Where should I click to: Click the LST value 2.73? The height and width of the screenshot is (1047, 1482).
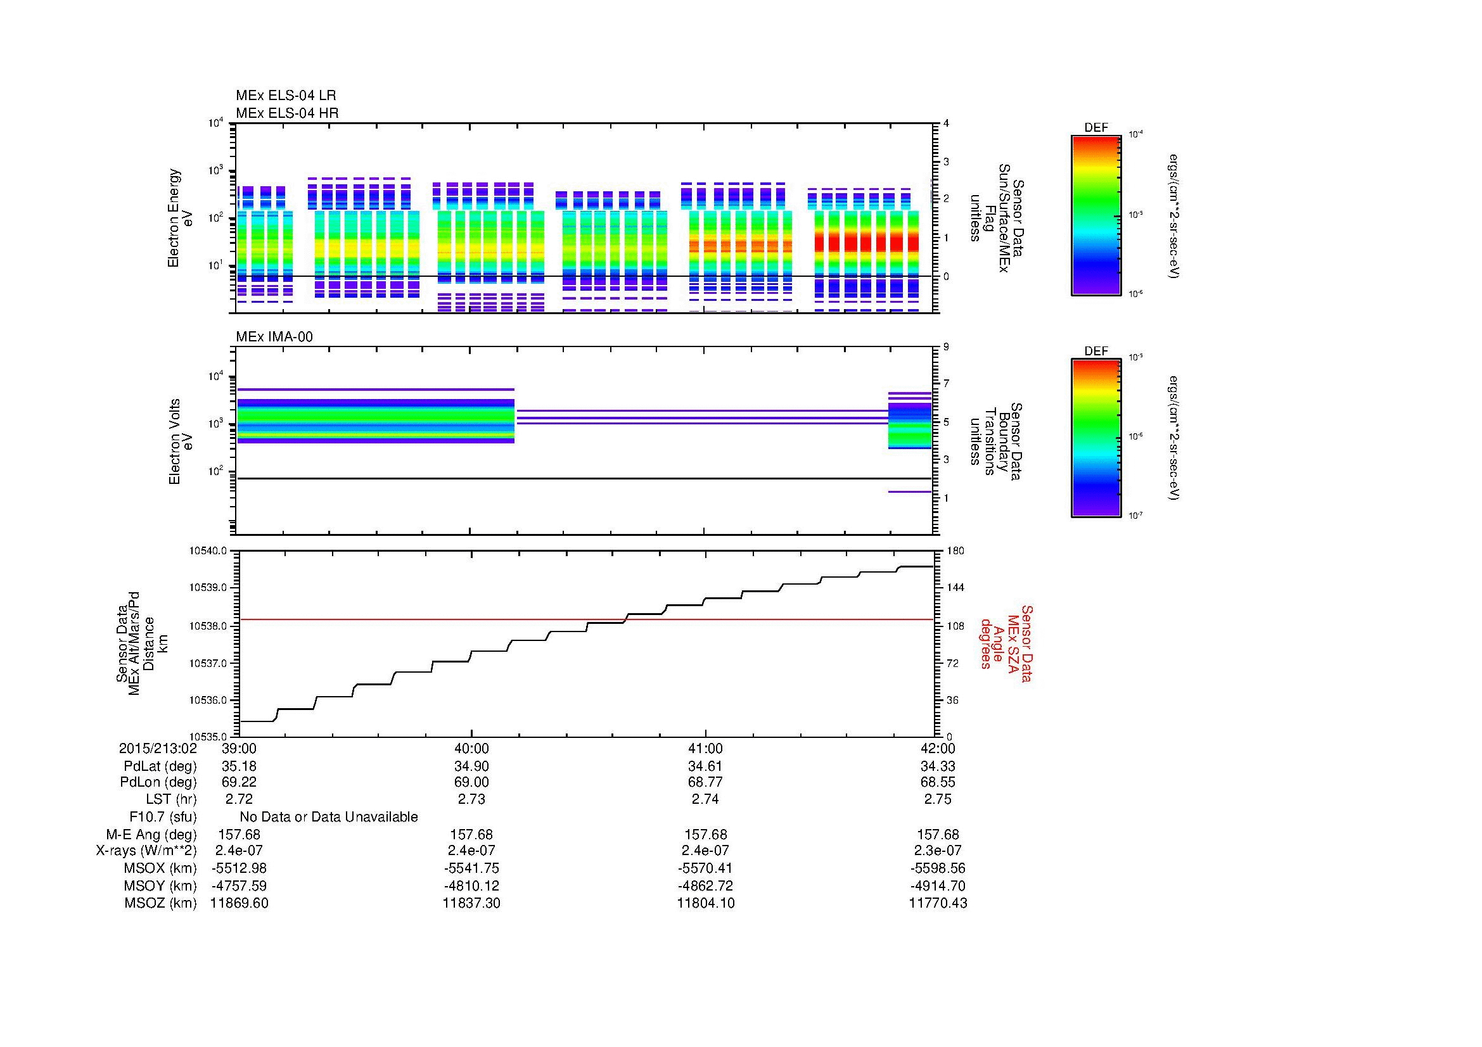click(472, 799)
